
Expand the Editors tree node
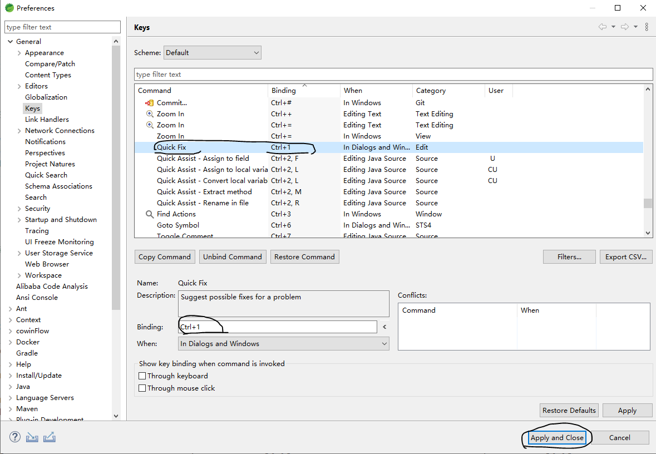tap(19, 86)
